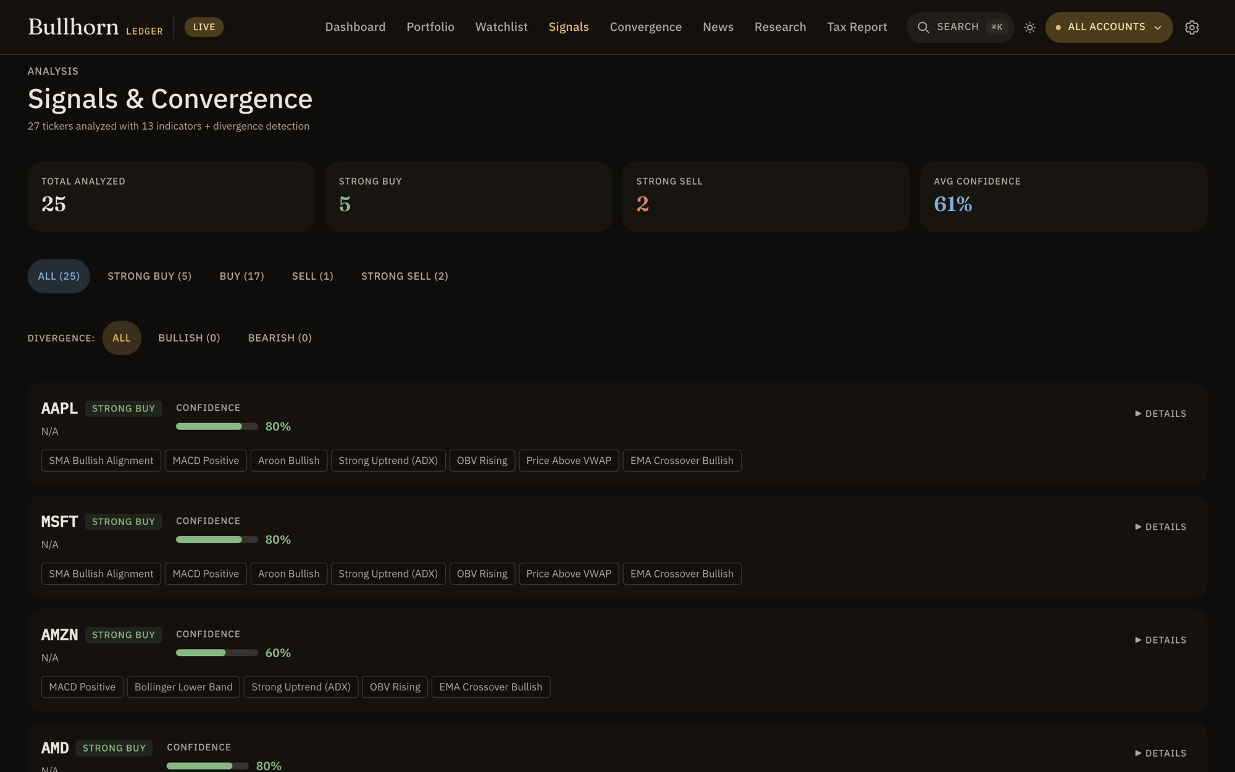
Task: Click the Avg Confidence stat card
Action: (1063, 196)
